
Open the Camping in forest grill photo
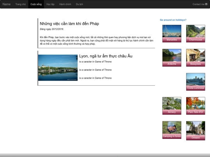[x=172, y=128]
